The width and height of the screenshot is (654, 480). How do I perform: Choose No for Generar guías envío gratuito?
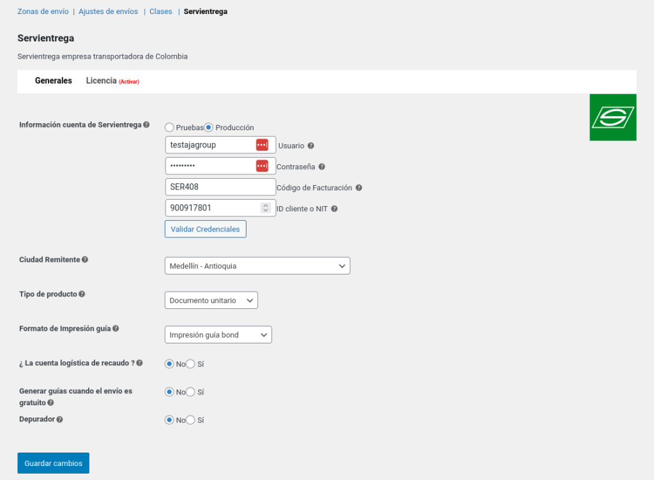(169, 392)
